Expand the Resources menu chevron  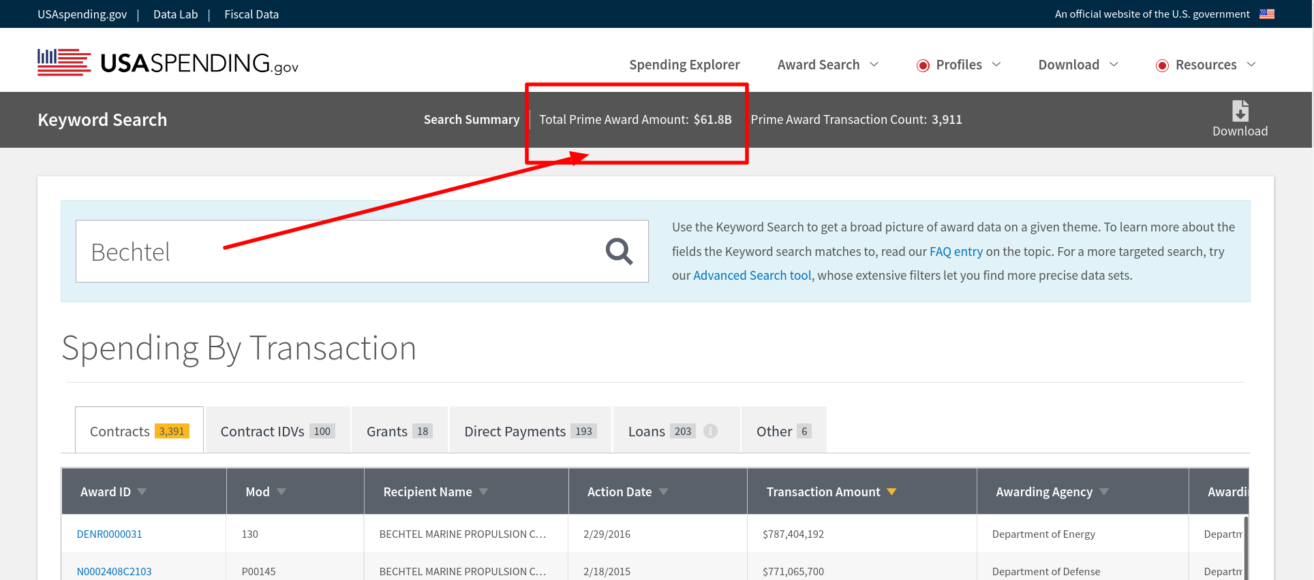[x=1251, y=64]
